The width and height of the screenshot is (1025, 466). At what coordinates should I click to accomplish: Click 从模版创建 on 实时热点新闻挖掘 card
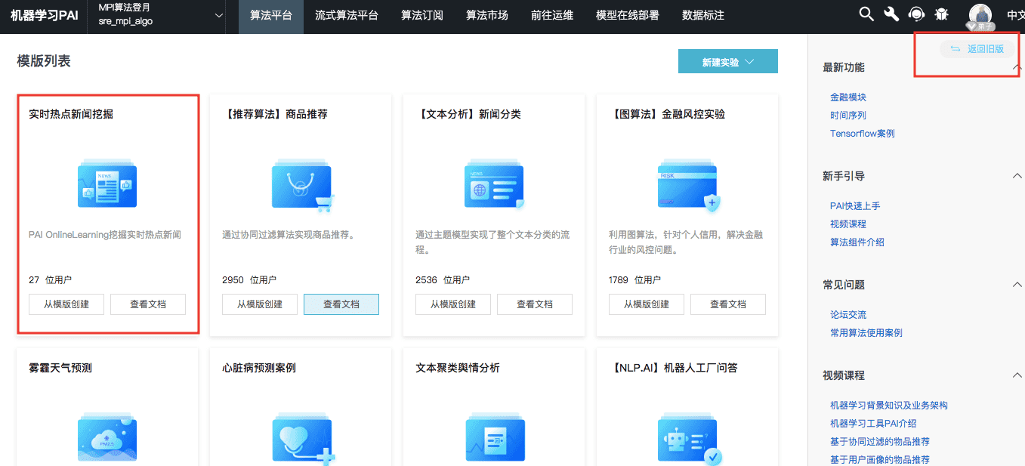(66, 304)
